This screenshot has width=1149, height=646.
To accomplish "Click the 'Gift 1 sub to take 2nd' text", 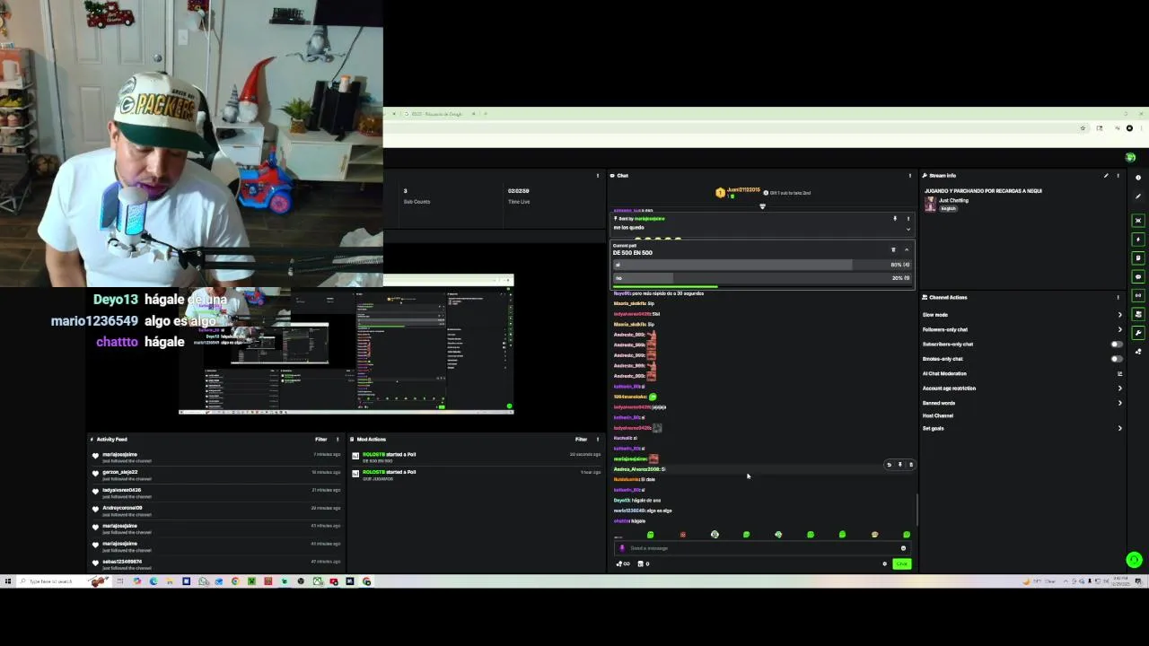I will click(x=790, y=193).
